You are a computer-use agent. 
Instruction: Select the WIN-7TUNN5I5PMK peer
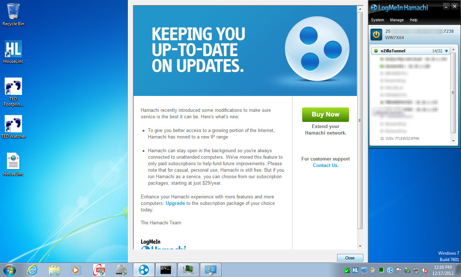tap(402, 138)
